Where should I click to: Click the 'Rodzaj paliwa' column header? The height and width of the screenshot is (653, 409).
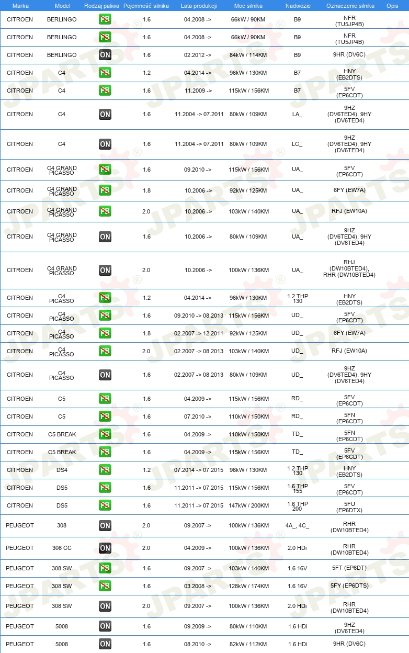[100, 6]
